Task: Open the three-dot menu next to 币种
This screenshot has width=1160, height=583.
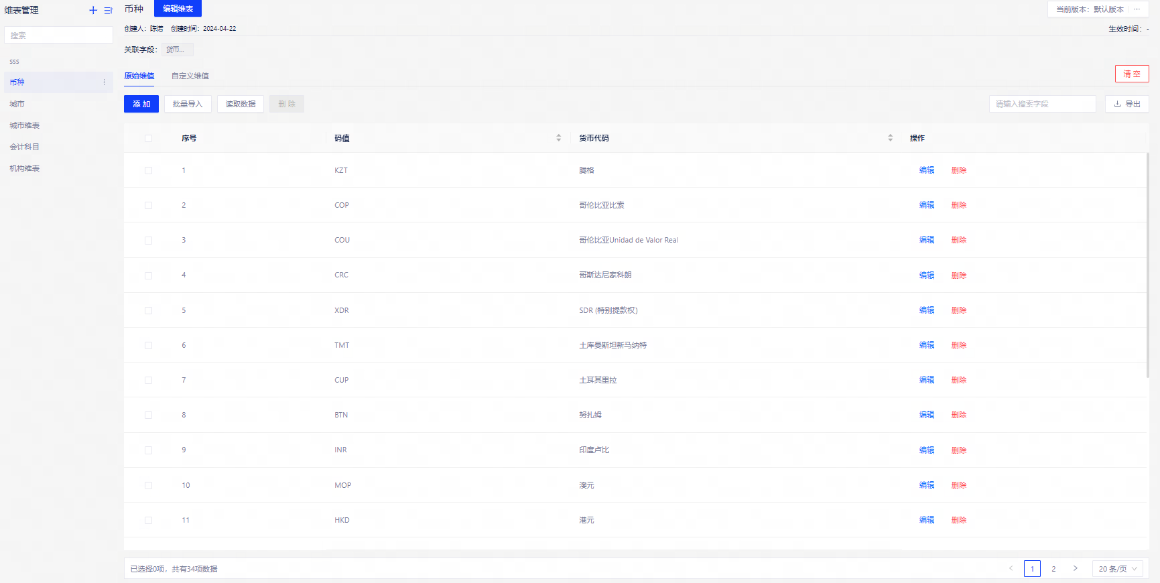Action: [104, 82]
